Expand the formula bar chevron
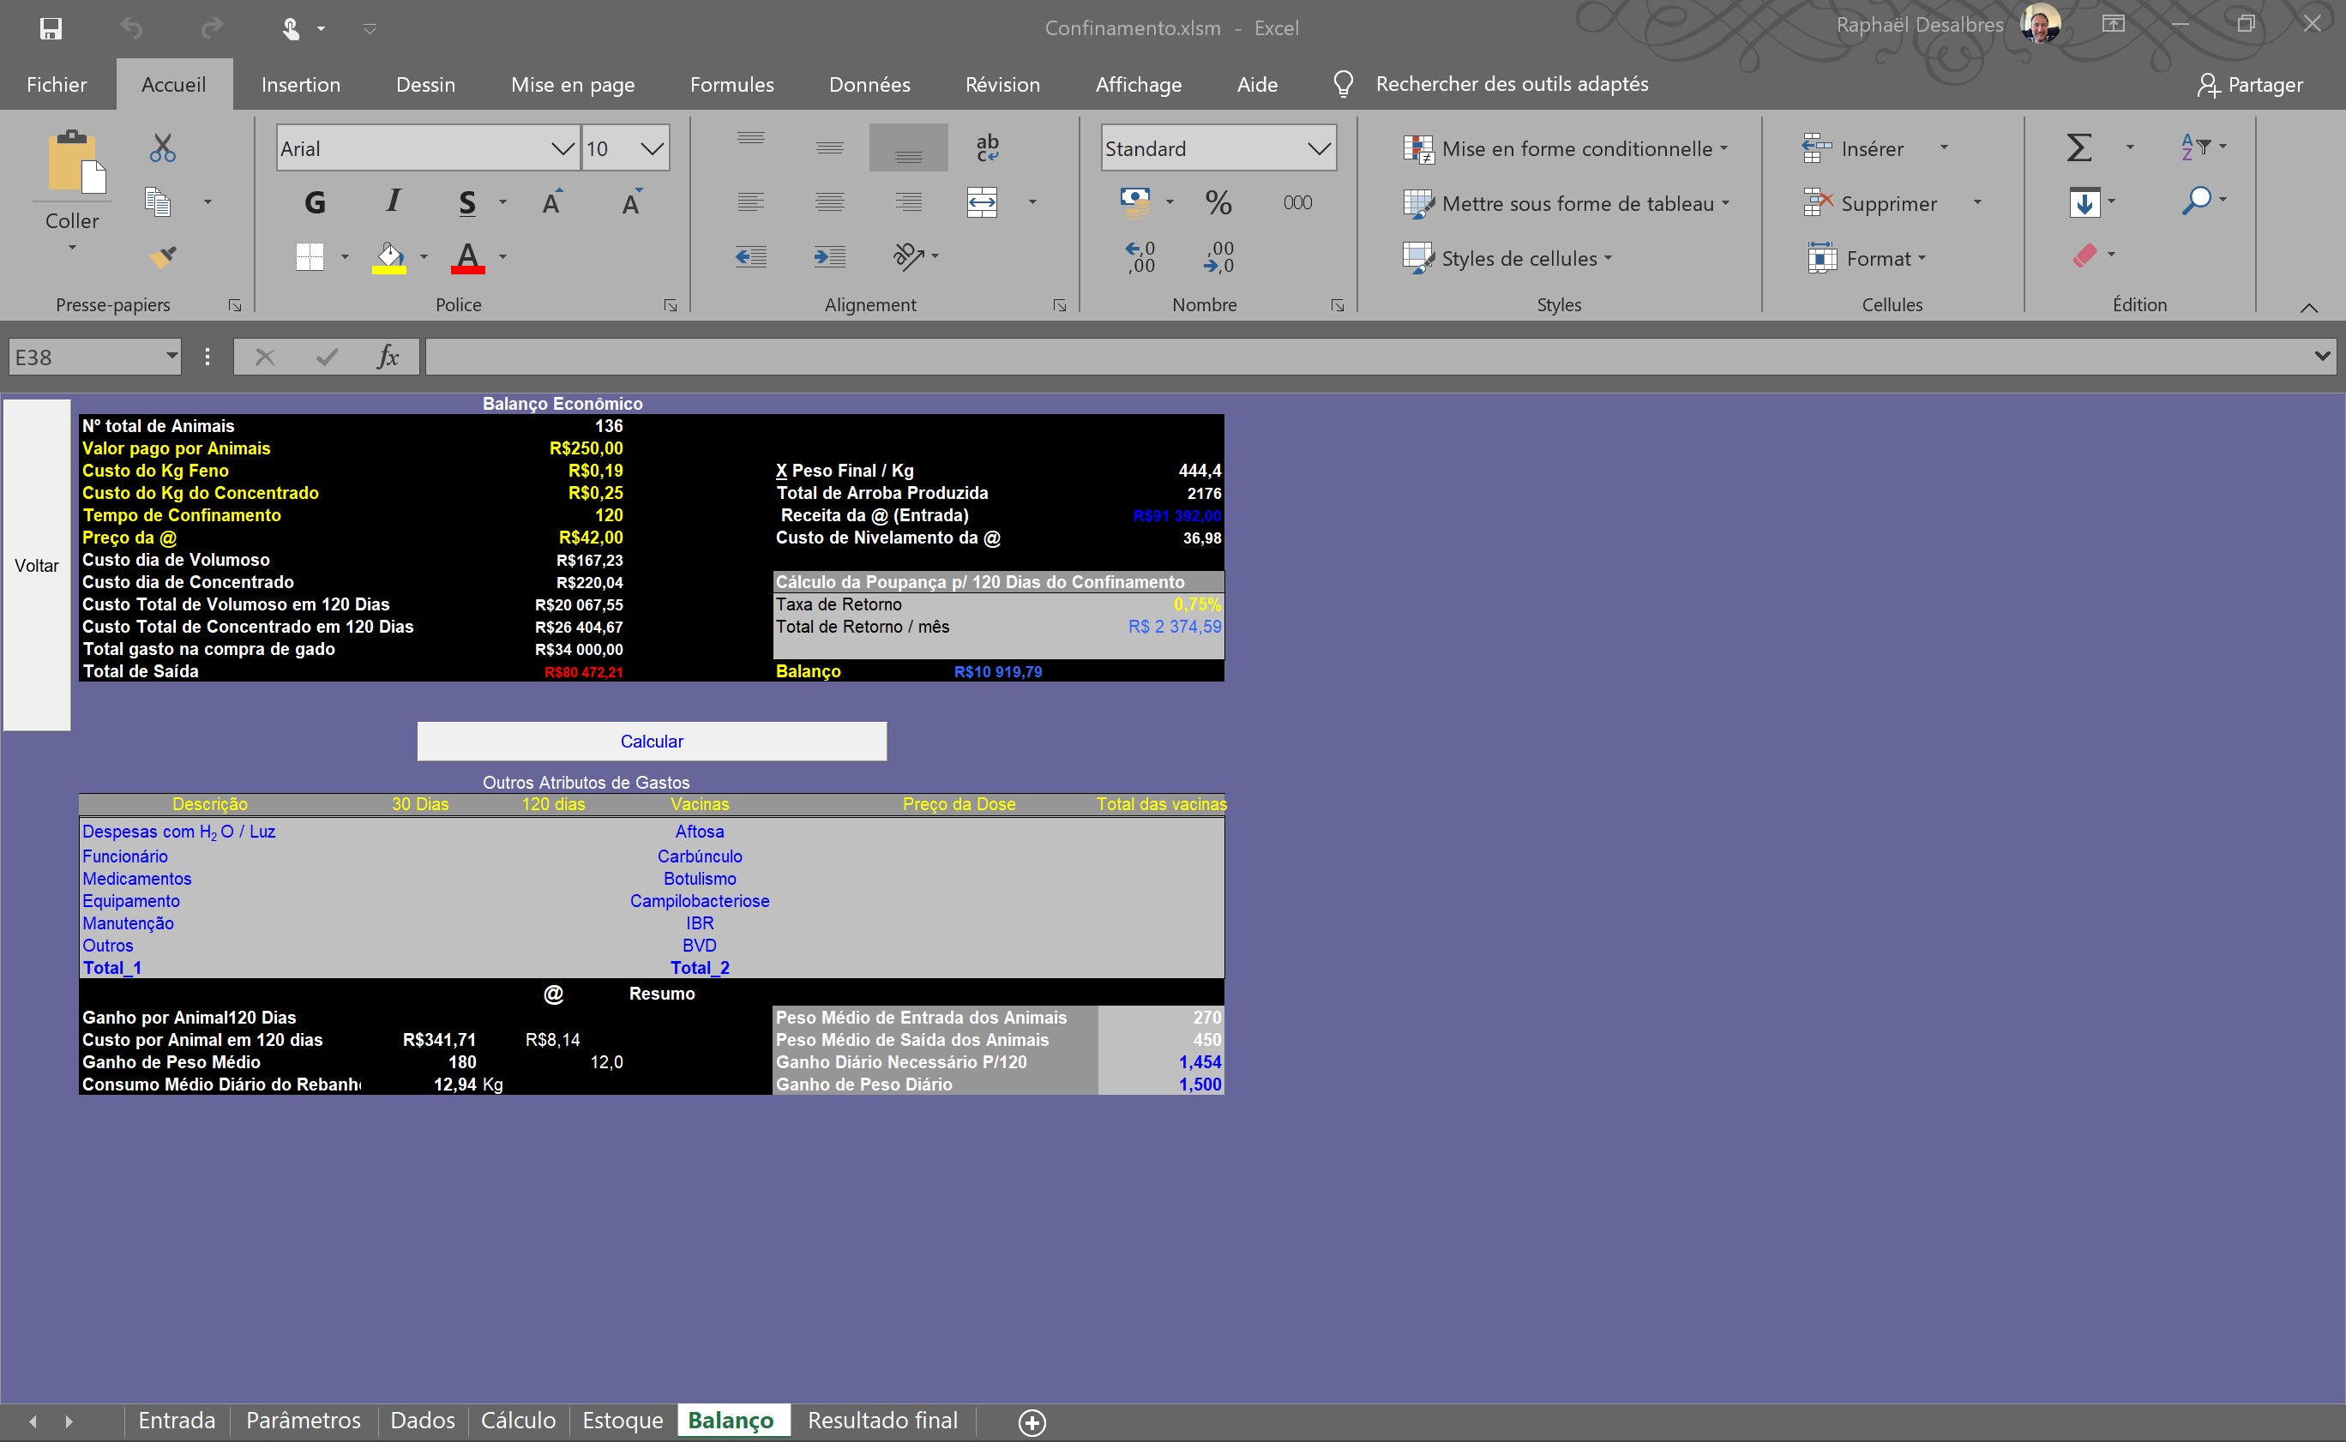2346x1442 pixels. [2322, 357]
